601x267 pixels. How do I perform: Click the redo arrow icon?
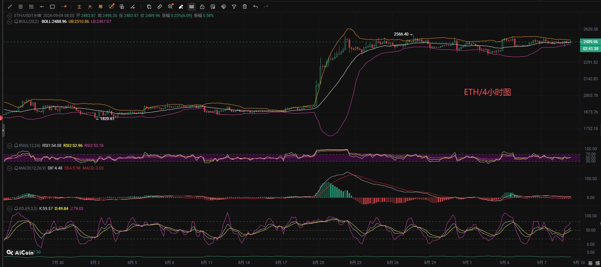(266, 7)
